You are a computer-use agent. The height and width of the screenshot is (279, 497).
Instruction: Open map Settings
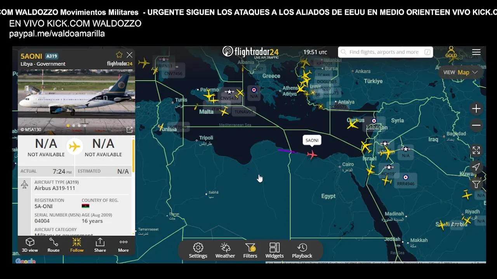point(198,250)
